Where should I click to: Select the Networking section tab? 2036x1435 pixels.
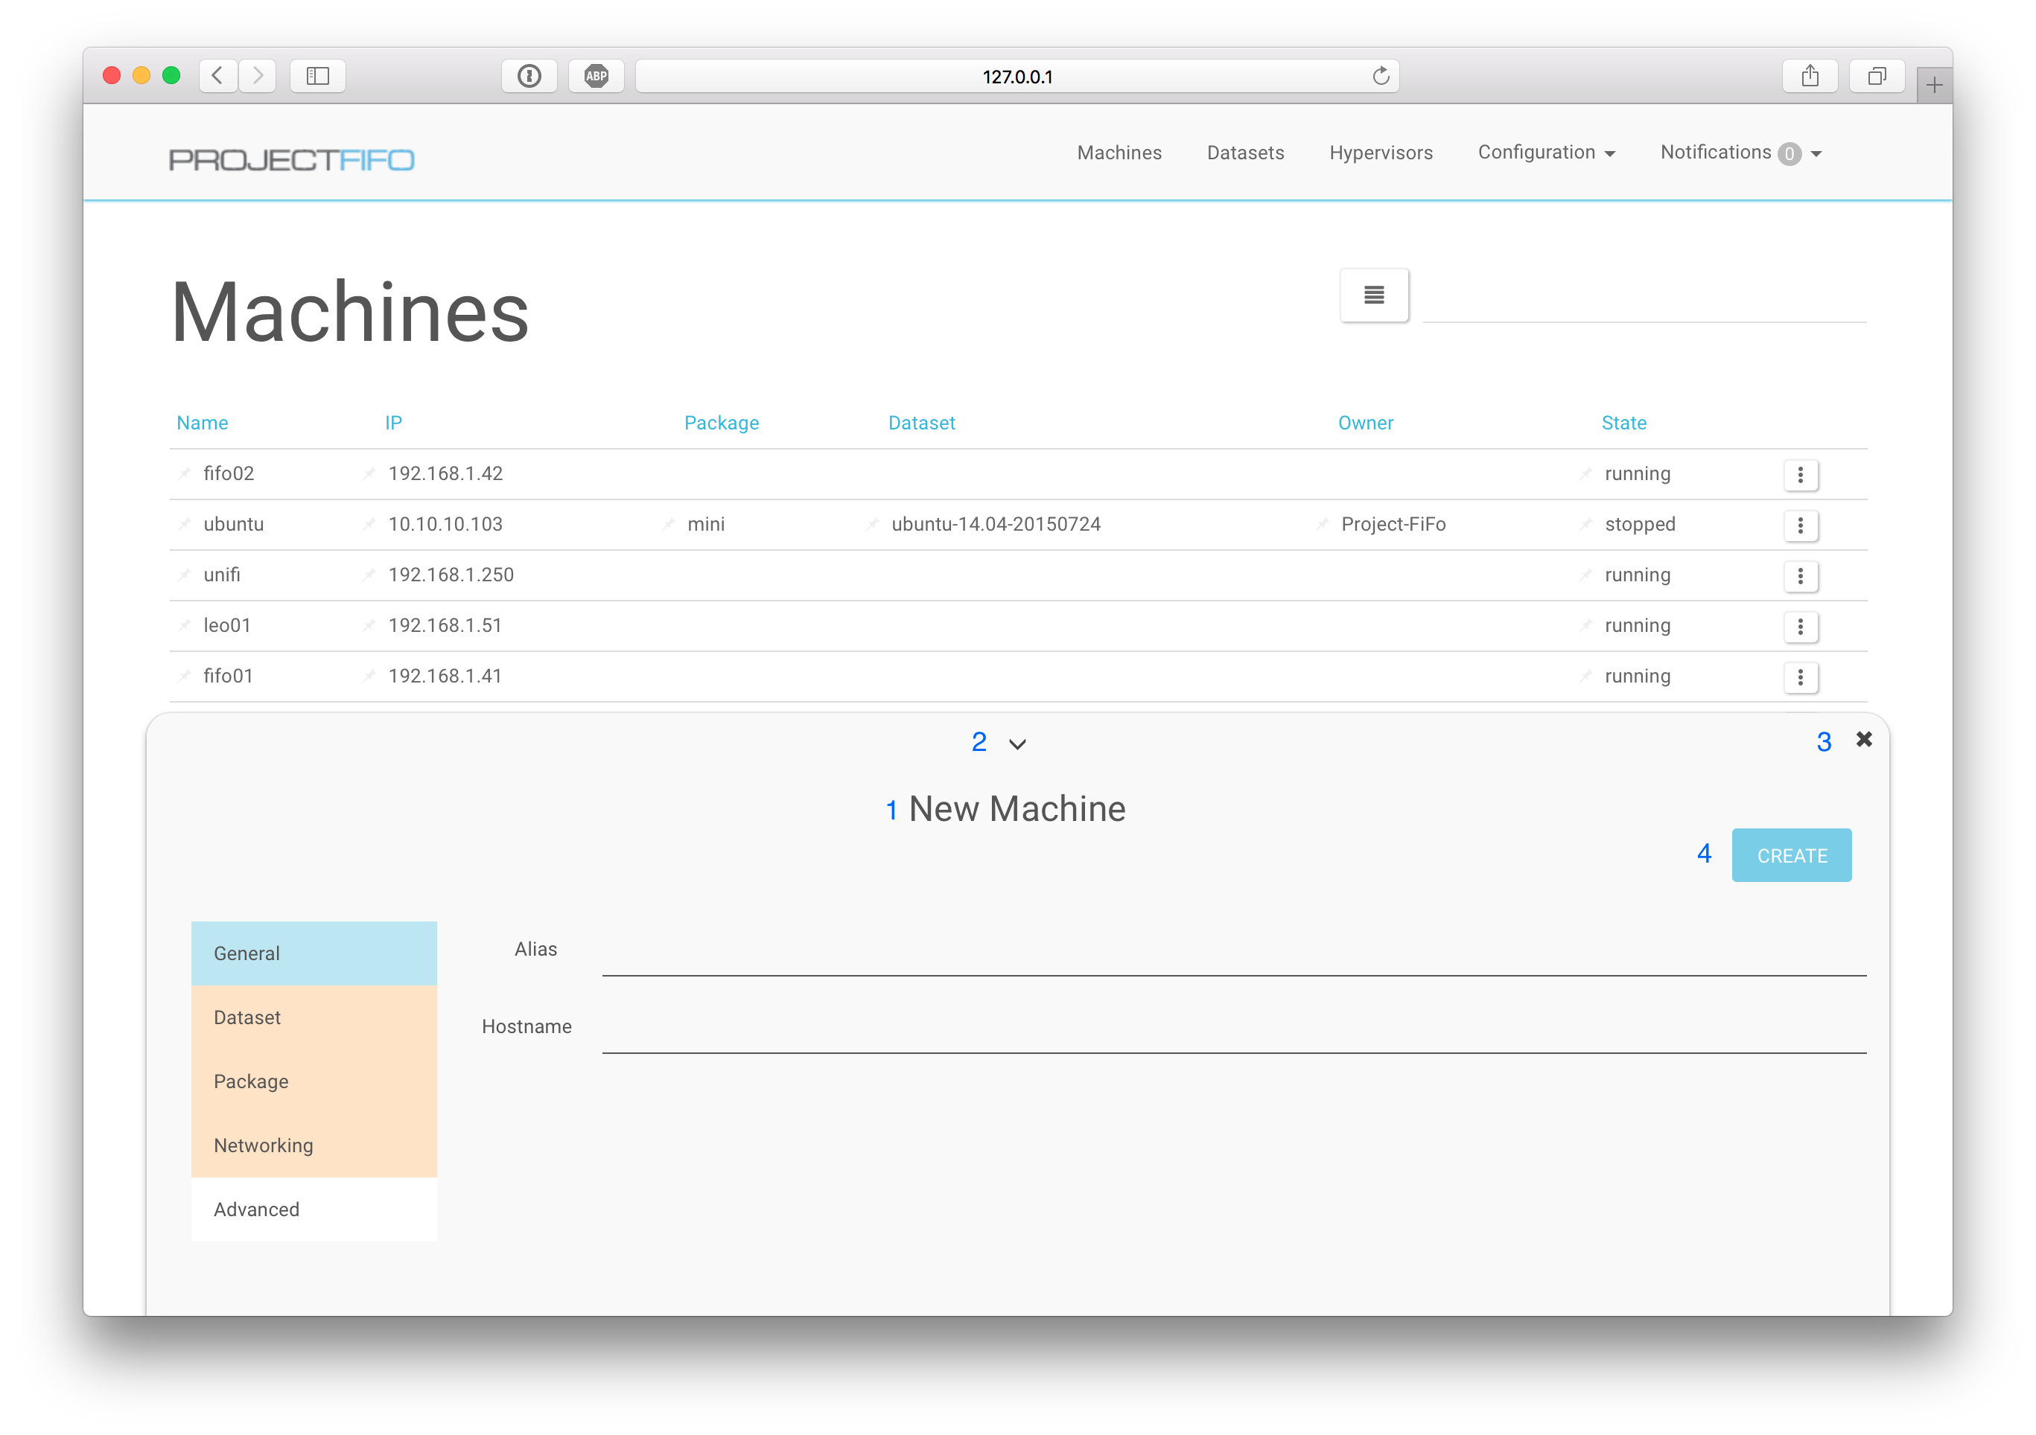tap(314, 1145)
